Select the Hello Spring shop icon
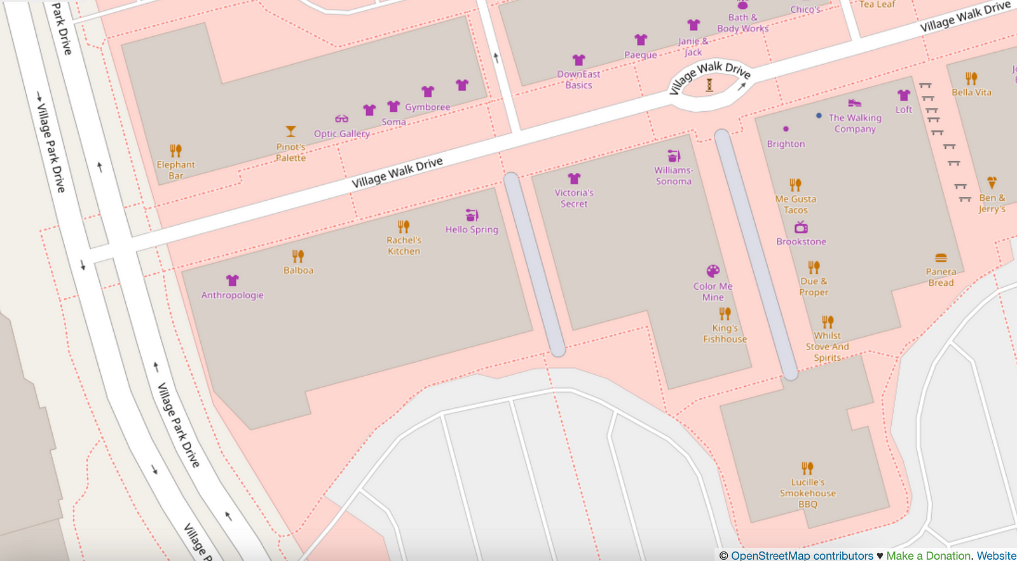The image size is (1017, 561). [472, 215]
